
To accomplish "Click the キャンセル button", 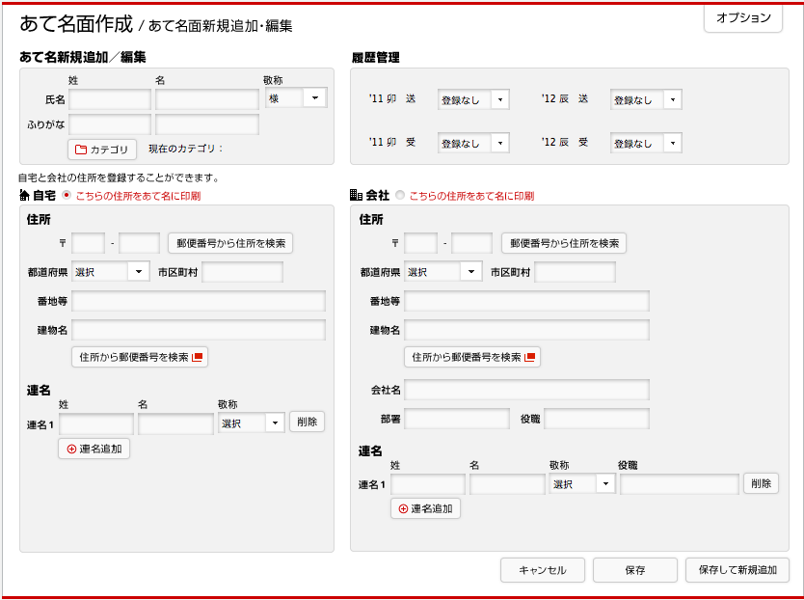I will 543,570.
